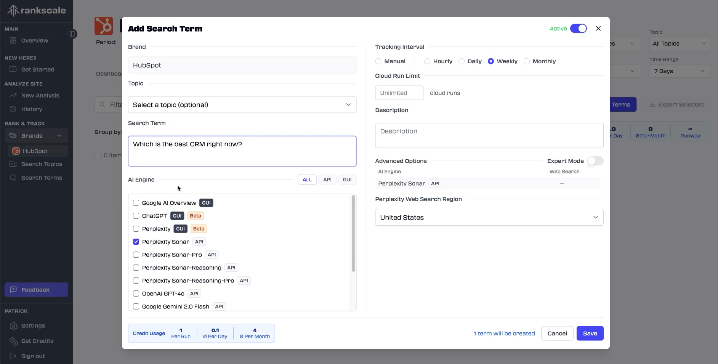Expand the Brands section chevron

pyautogui.click(x=59, y=136)
